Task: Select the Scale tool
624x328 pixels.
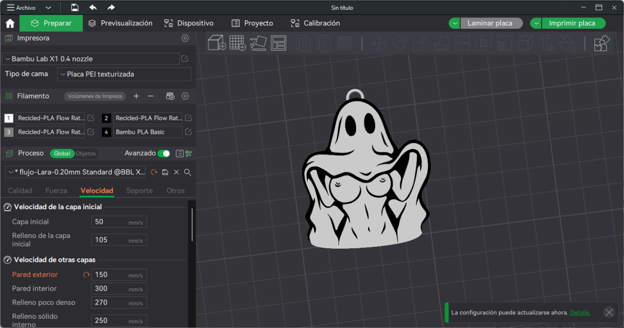Action: (420, 43)
